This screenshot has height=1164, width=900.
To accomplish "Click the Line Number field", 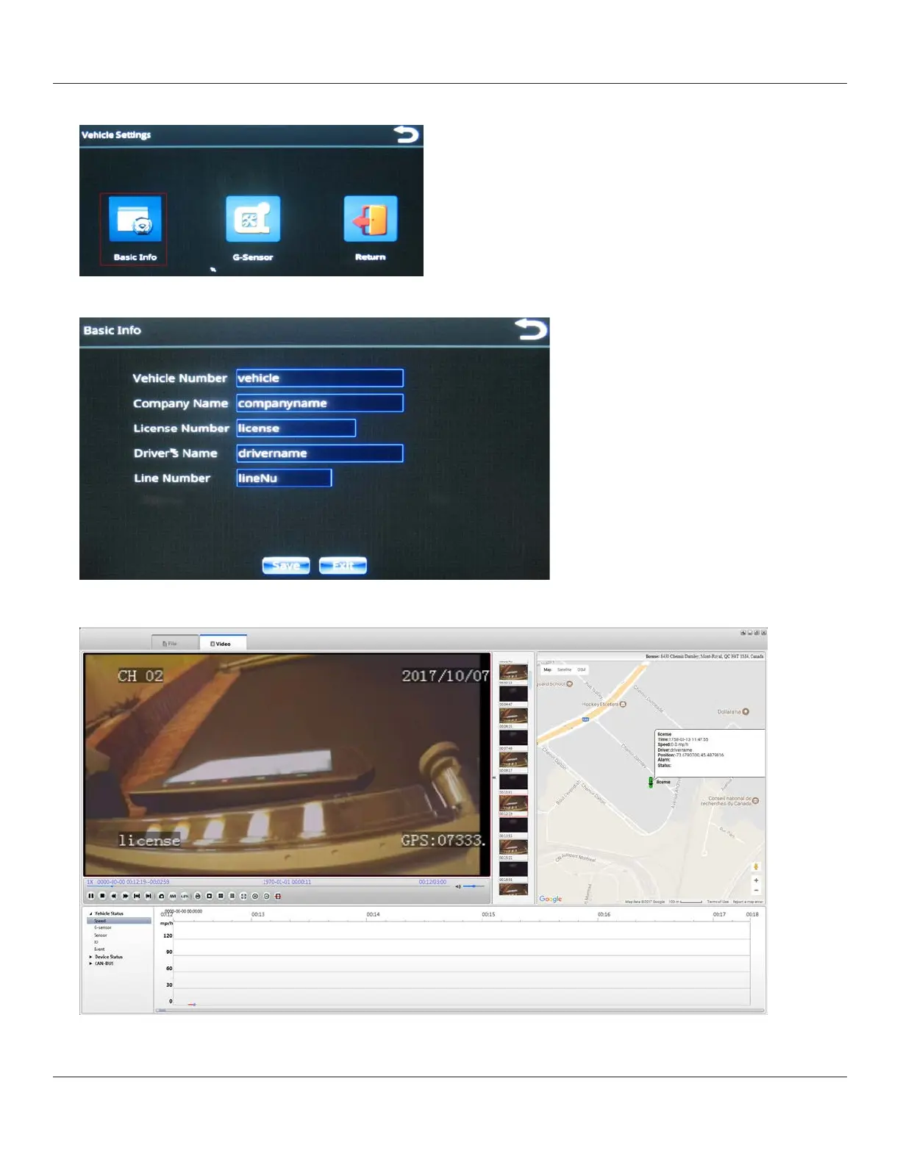I will [x=284, y=478].
